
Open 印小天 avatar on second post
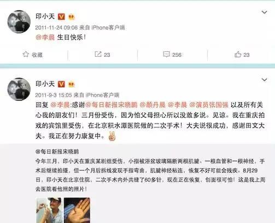[x=19, y=89]
